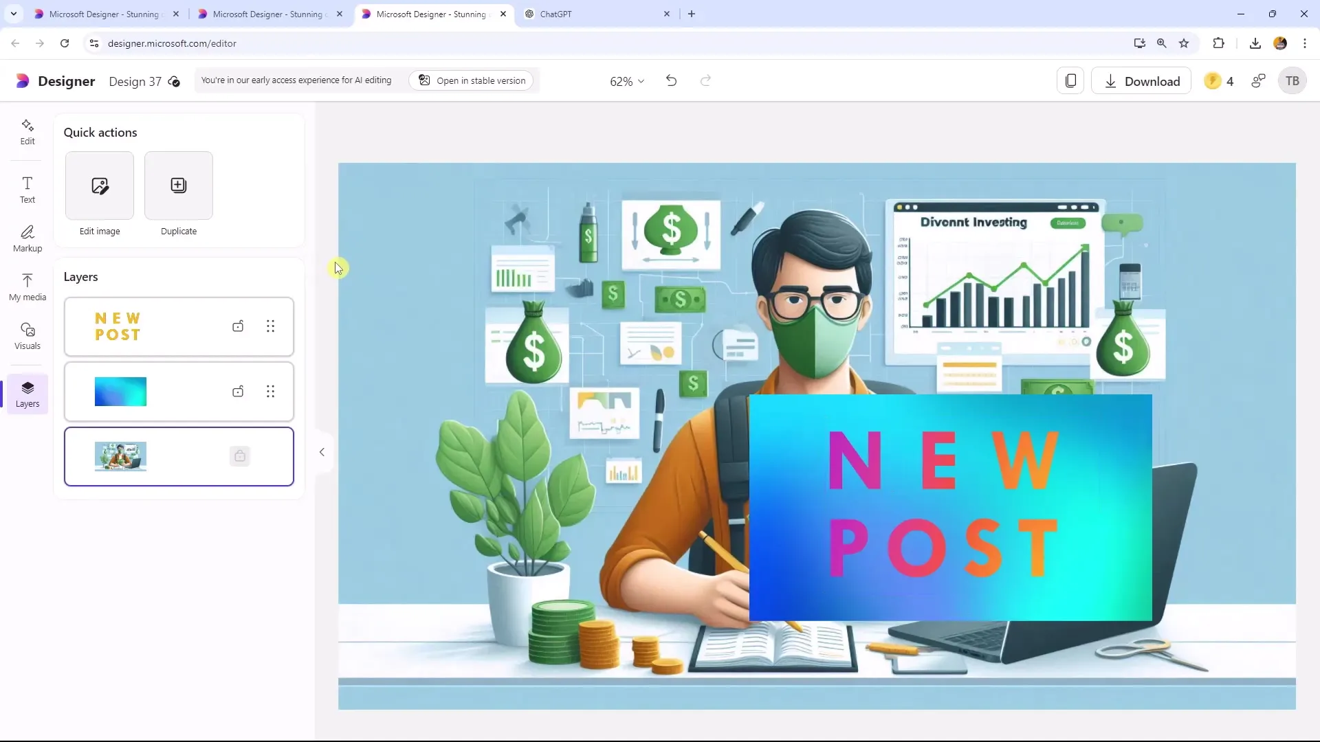Click the Design 37 title
This screenshot has height=742, width=1320.
[135, 81]
